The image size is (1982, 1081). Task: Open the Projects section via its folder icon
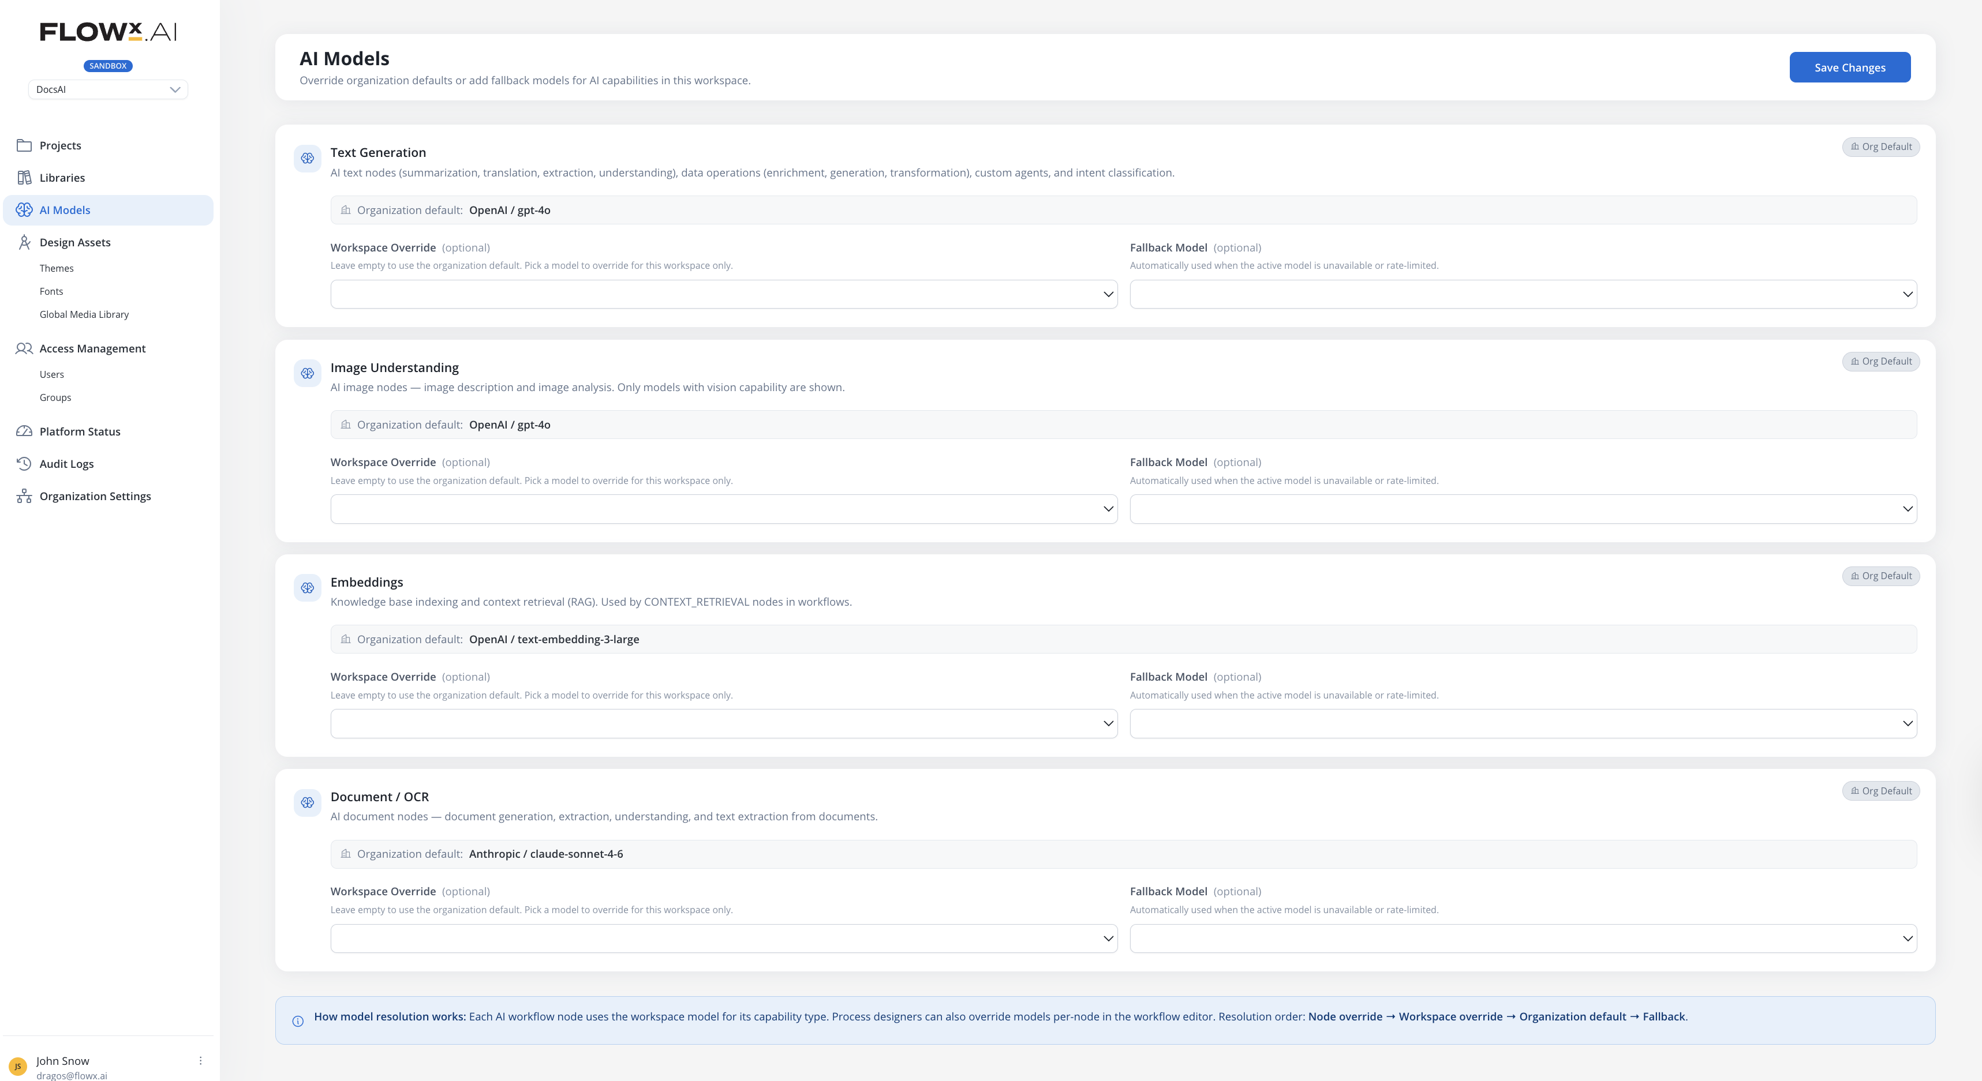coord(24,145)
